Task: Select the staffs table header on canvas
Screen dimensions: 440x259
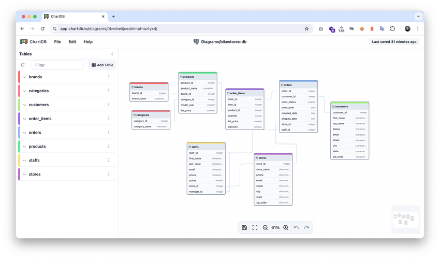Action: pos(206,147)
